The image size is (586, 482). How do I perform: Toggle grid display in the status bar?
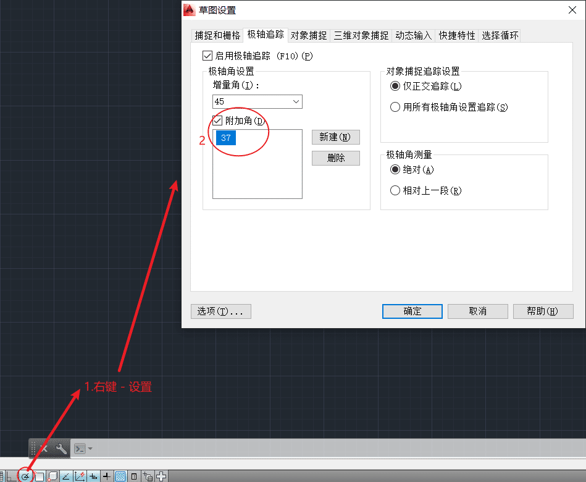click(x=3, y=476)
